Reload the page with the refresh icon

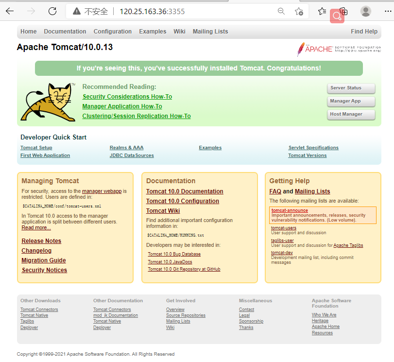coord(52,11)
